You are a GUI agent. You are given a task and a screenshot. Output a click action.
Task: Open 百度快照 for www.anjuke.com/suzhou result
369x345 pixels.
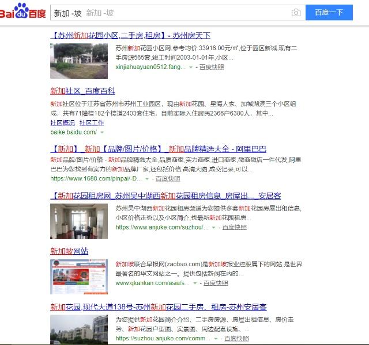235,227
